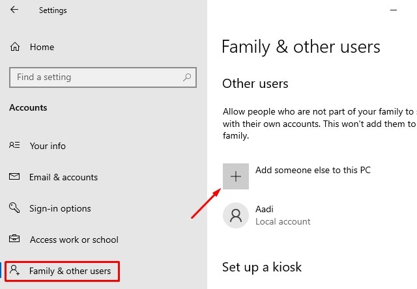This screenshot has height=289, width=417.
Task: Select Family & other users text label
Action: (x=70, y=271)
